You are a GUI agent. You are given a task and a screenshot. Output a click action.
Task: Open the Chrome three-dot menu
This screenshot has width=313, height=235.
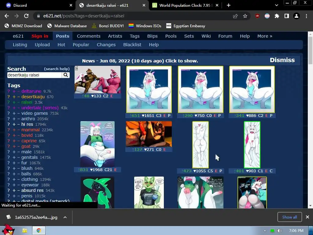(x=306, y=16)
